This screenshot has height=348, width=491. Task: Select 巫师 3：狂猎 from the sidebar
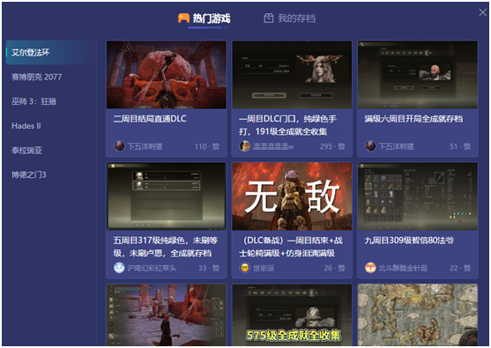tap(33, 101)
